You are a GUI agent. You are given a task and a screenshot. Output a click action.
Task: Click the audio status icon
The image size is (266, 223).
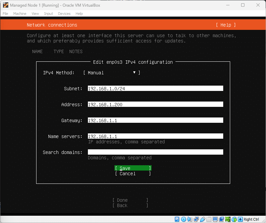pos(190,219)
